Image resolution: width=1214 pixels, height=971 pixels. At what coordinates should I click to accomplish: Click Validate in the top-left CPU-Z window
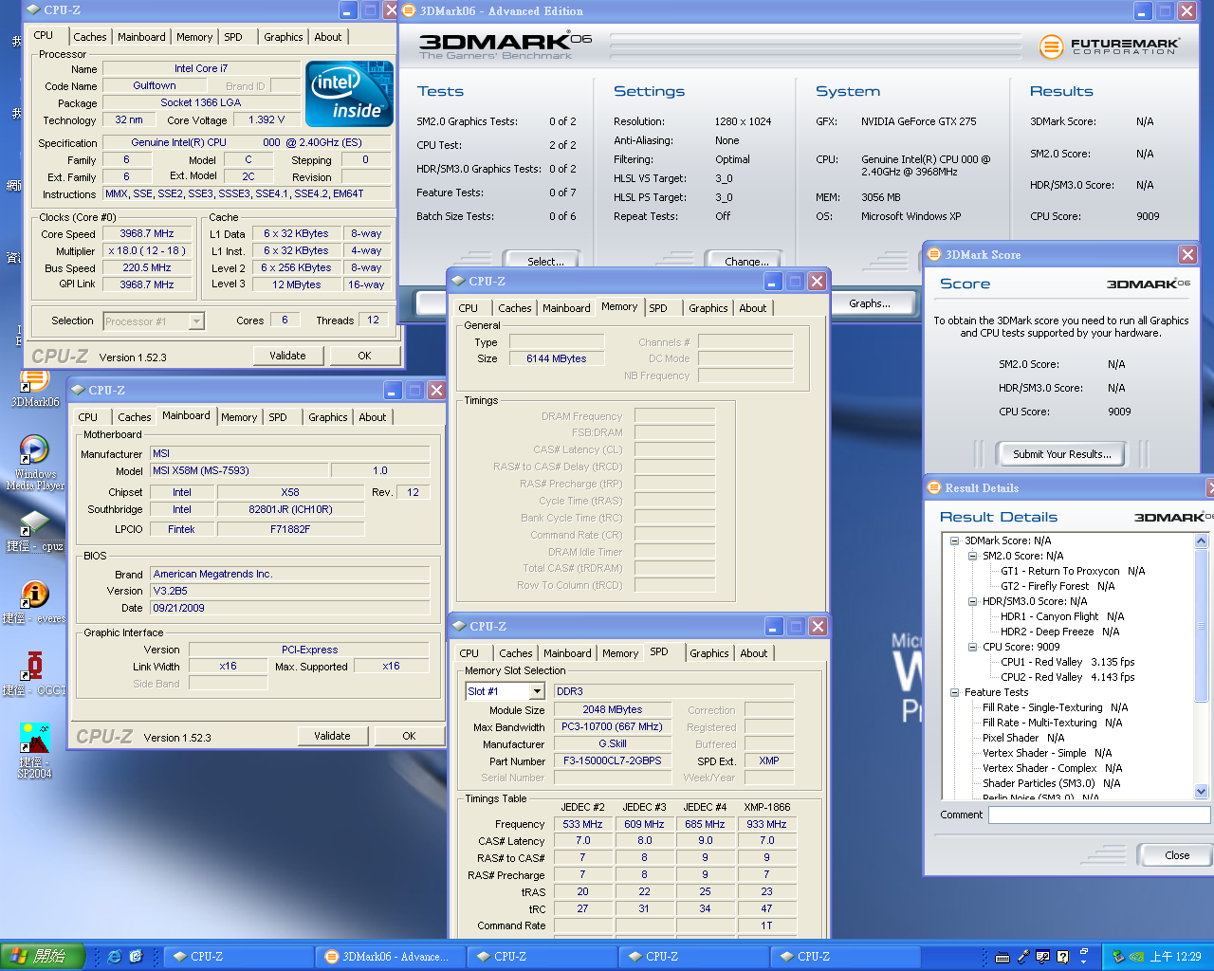click(x=288, y=356)
